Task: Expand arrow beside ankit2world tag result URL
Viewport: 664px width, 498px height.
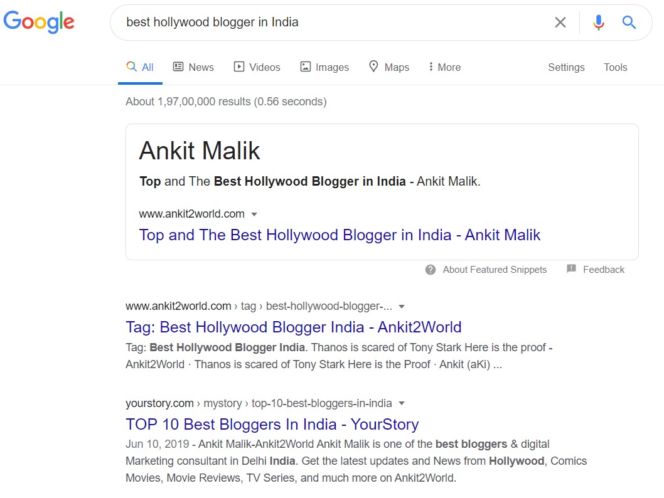Action: pos(402,307)
